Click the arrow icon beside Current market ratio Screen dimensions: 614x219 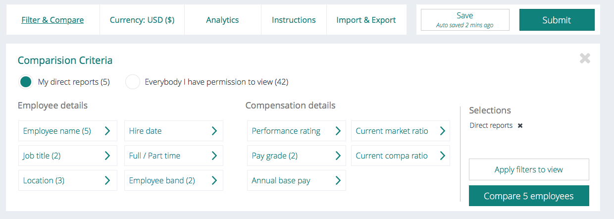tap(442, 131)
